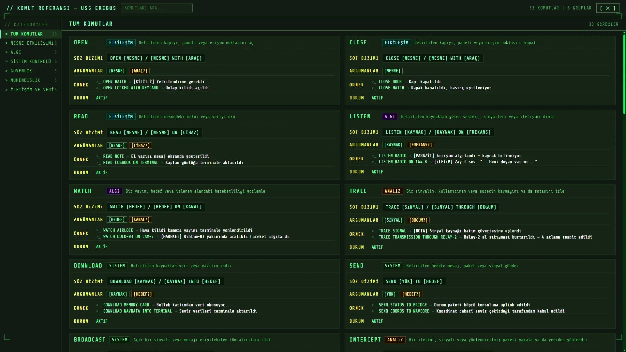The height and width of the screenshot is (352, 626).
Task: Click syntax 'WATCH [HEDEF] / [HEDEF] ON [KANAL]'
Action: (156, 207)
